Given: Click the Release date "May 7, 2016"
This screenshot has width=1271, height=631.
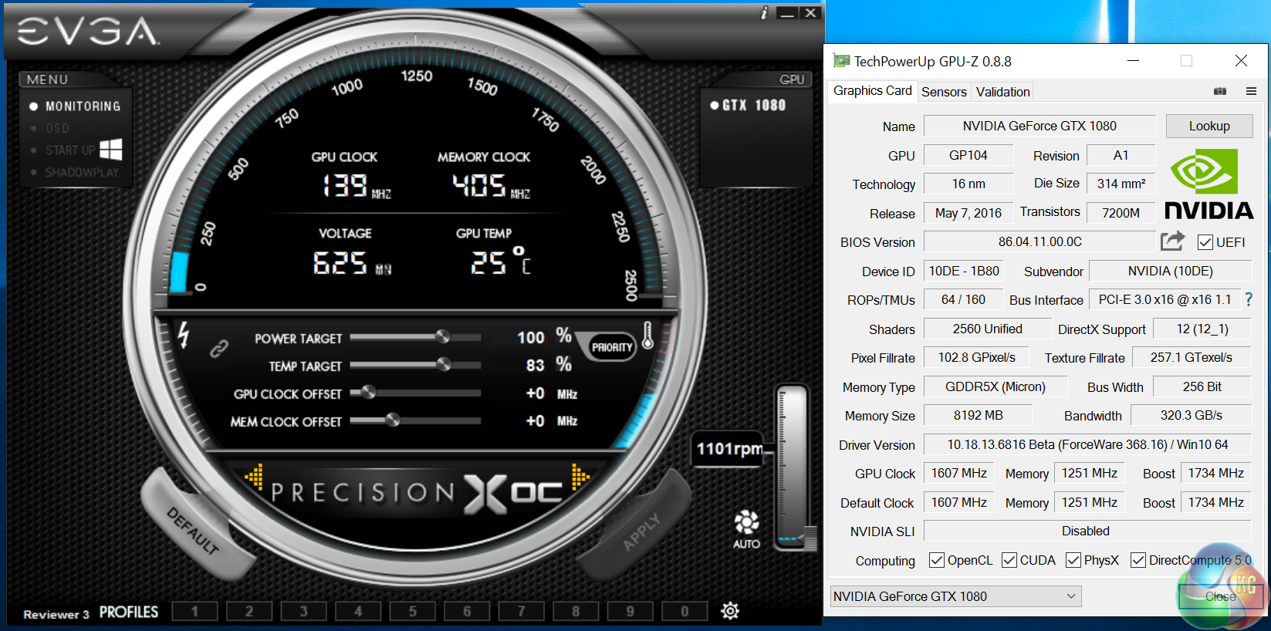Looking at the screenshot, I should (968, 213).
